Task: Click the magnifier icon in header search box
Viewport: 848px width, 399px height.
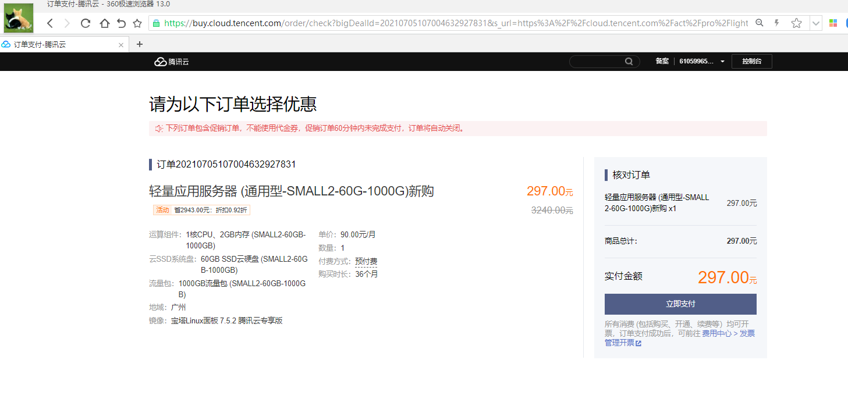Action: point(629,62)
